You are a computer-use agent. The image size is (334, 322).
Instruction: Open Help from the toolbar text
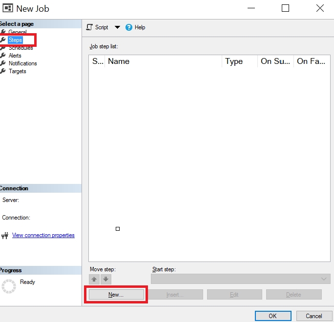pyautogui.click(x=140, y=27)
